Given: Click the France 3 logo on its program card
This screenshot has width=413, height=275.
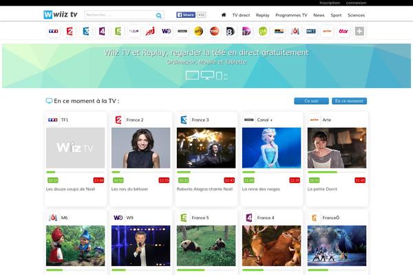Looking at the screenshot, I should (184, 120).
